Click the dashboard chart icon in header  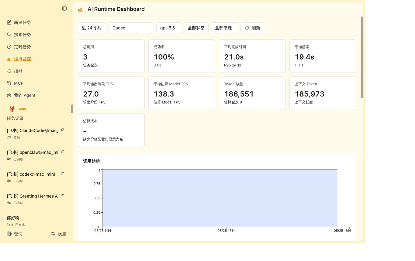tap(81, 9)
